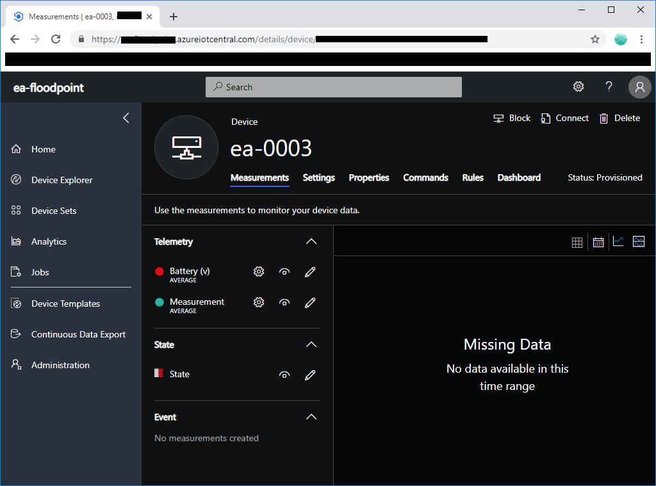Open settings gear for Battery telemetry
Screen dimensions: 656x486
pos(259,271)
